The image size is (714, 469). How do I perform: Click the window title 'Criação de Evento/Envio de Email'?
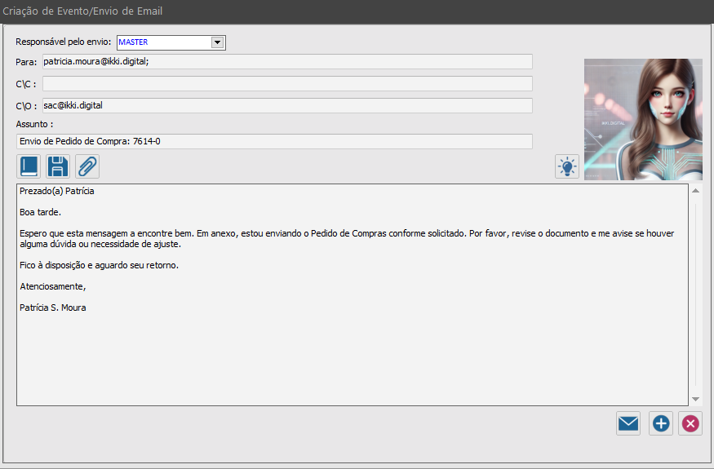coord(82,11)
